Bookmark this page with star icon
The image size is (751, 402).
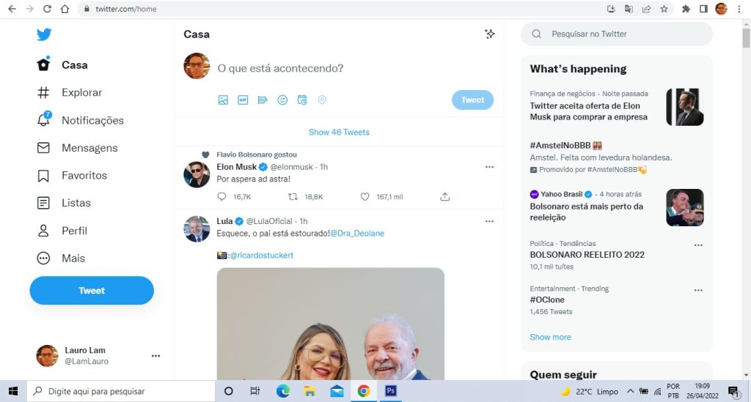664,9
